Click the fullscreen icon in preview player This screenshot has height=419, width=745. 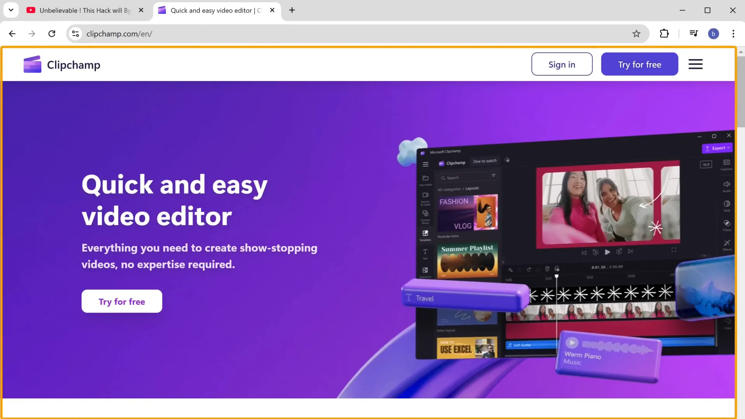(x=674, y=250)
